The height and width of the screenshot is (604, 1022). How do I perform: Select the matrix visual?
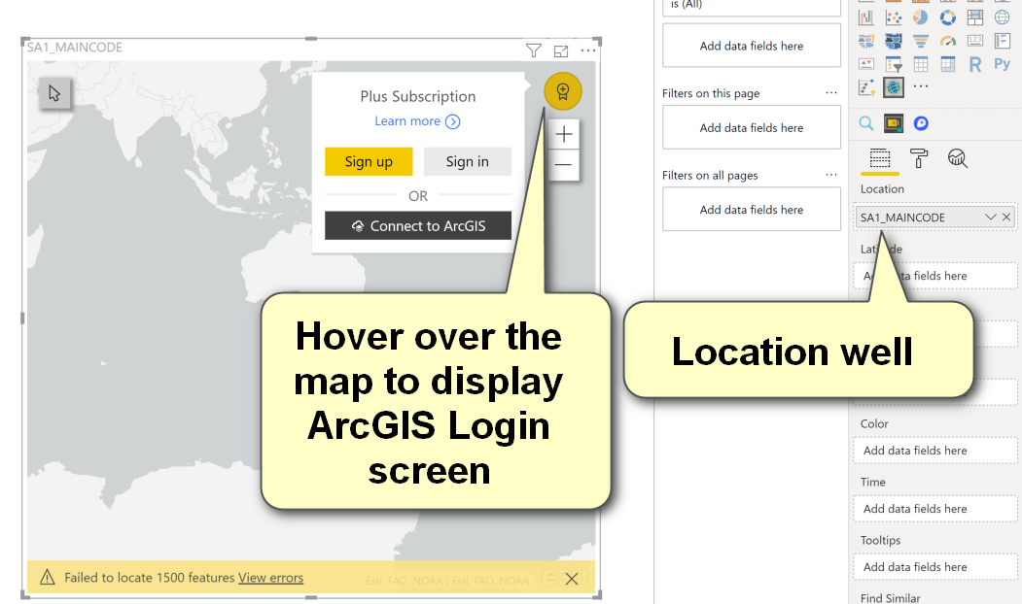click(948, 64)
